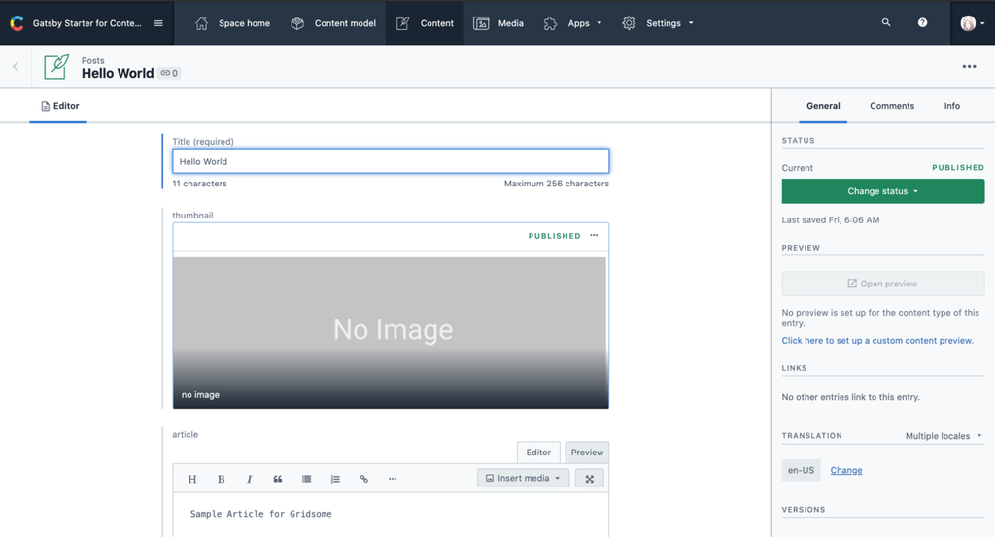The image size is (995, 537).
Task: Expand article editor to fullscreen
Action: pyautogui.click(x=589, y=478)
